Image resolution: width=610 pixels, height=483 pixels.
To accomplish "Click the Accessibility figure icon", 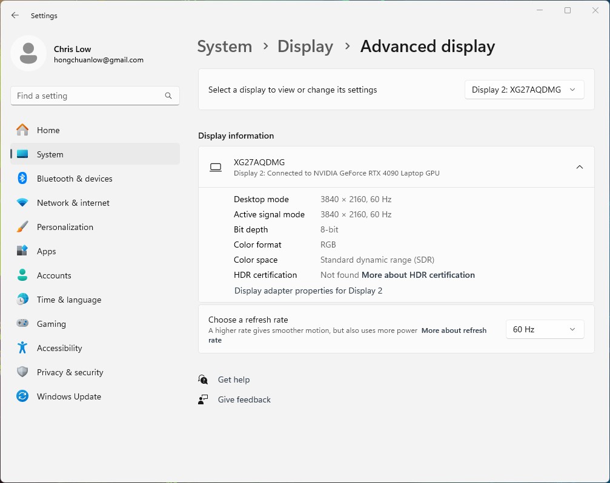I will [22, 348].
